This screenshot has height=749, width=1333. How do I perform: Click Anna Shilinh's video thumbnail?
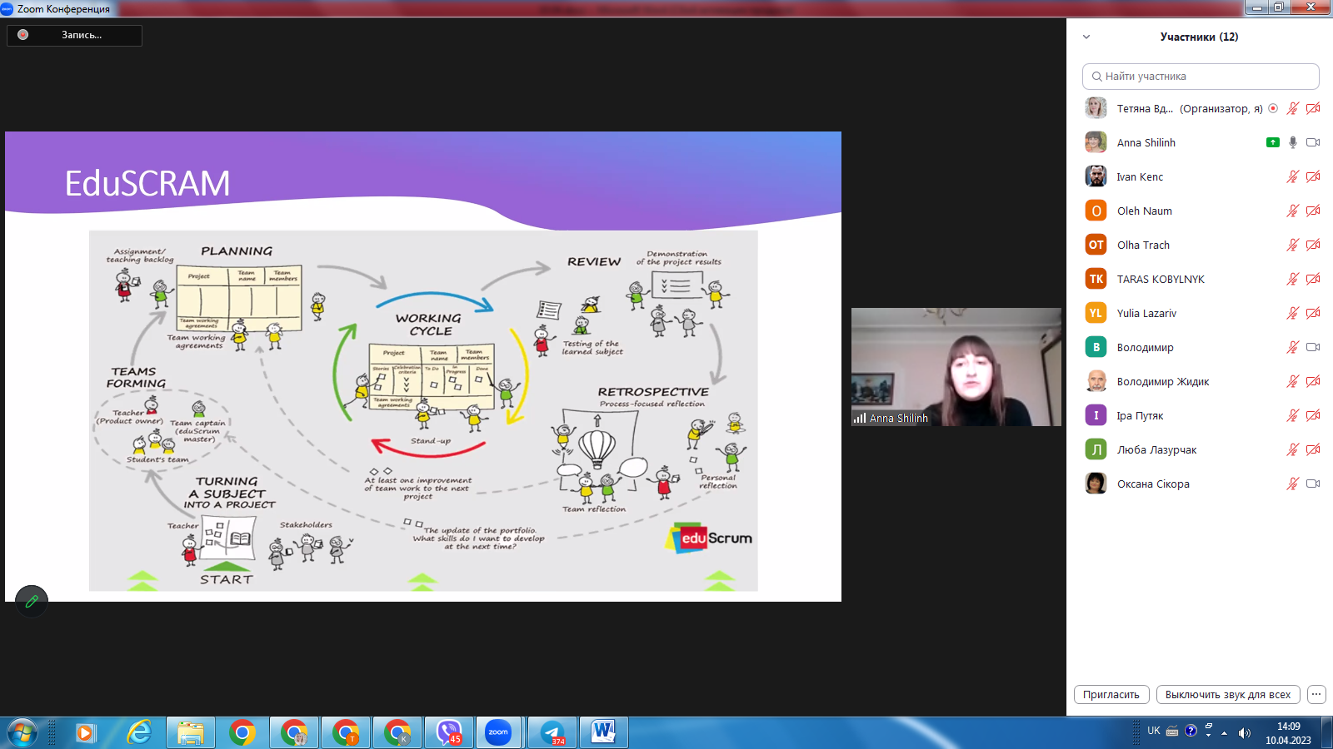956,366
